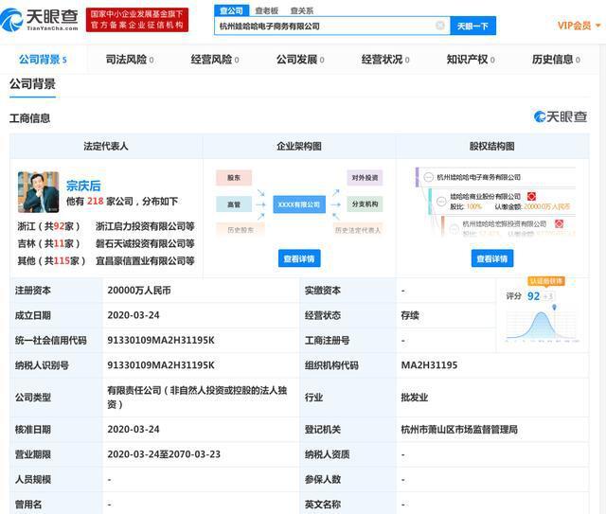Click the 认证赔联体 orange badge
The image size is (606, 514).
(546, 281)
